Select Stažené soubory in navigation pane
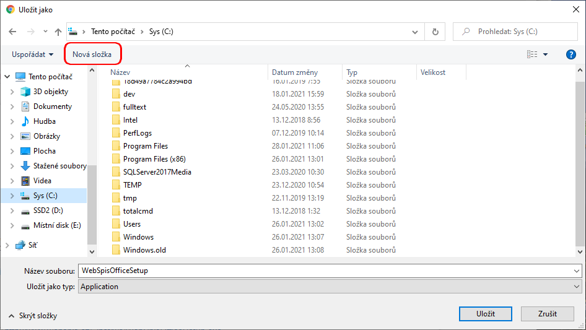Image resolution: width=586 pixels, height=330 pixels. click(59, 166)
